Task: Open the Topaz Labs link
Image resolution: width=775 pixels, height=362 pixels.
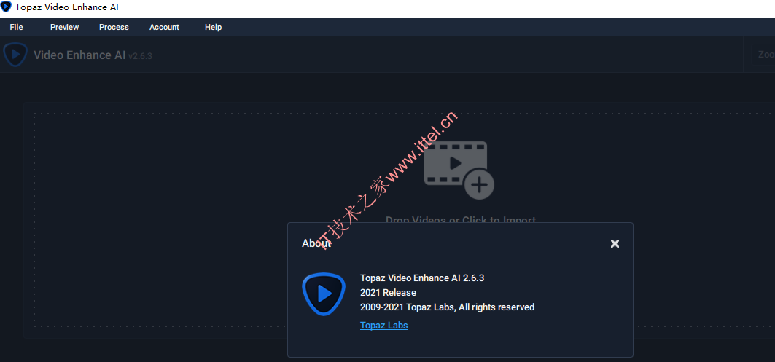Action: pos(384,325)
